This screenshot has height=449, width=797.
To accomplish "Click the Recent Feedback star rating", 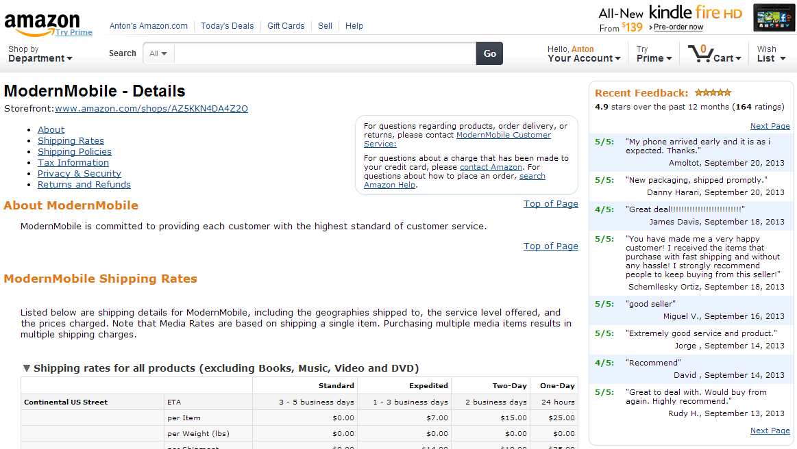I will (x=713, y=92).
